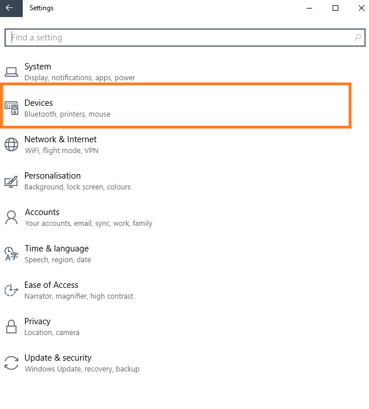Maximize the Settings window

pyautogui.click(x=335, y=8)
